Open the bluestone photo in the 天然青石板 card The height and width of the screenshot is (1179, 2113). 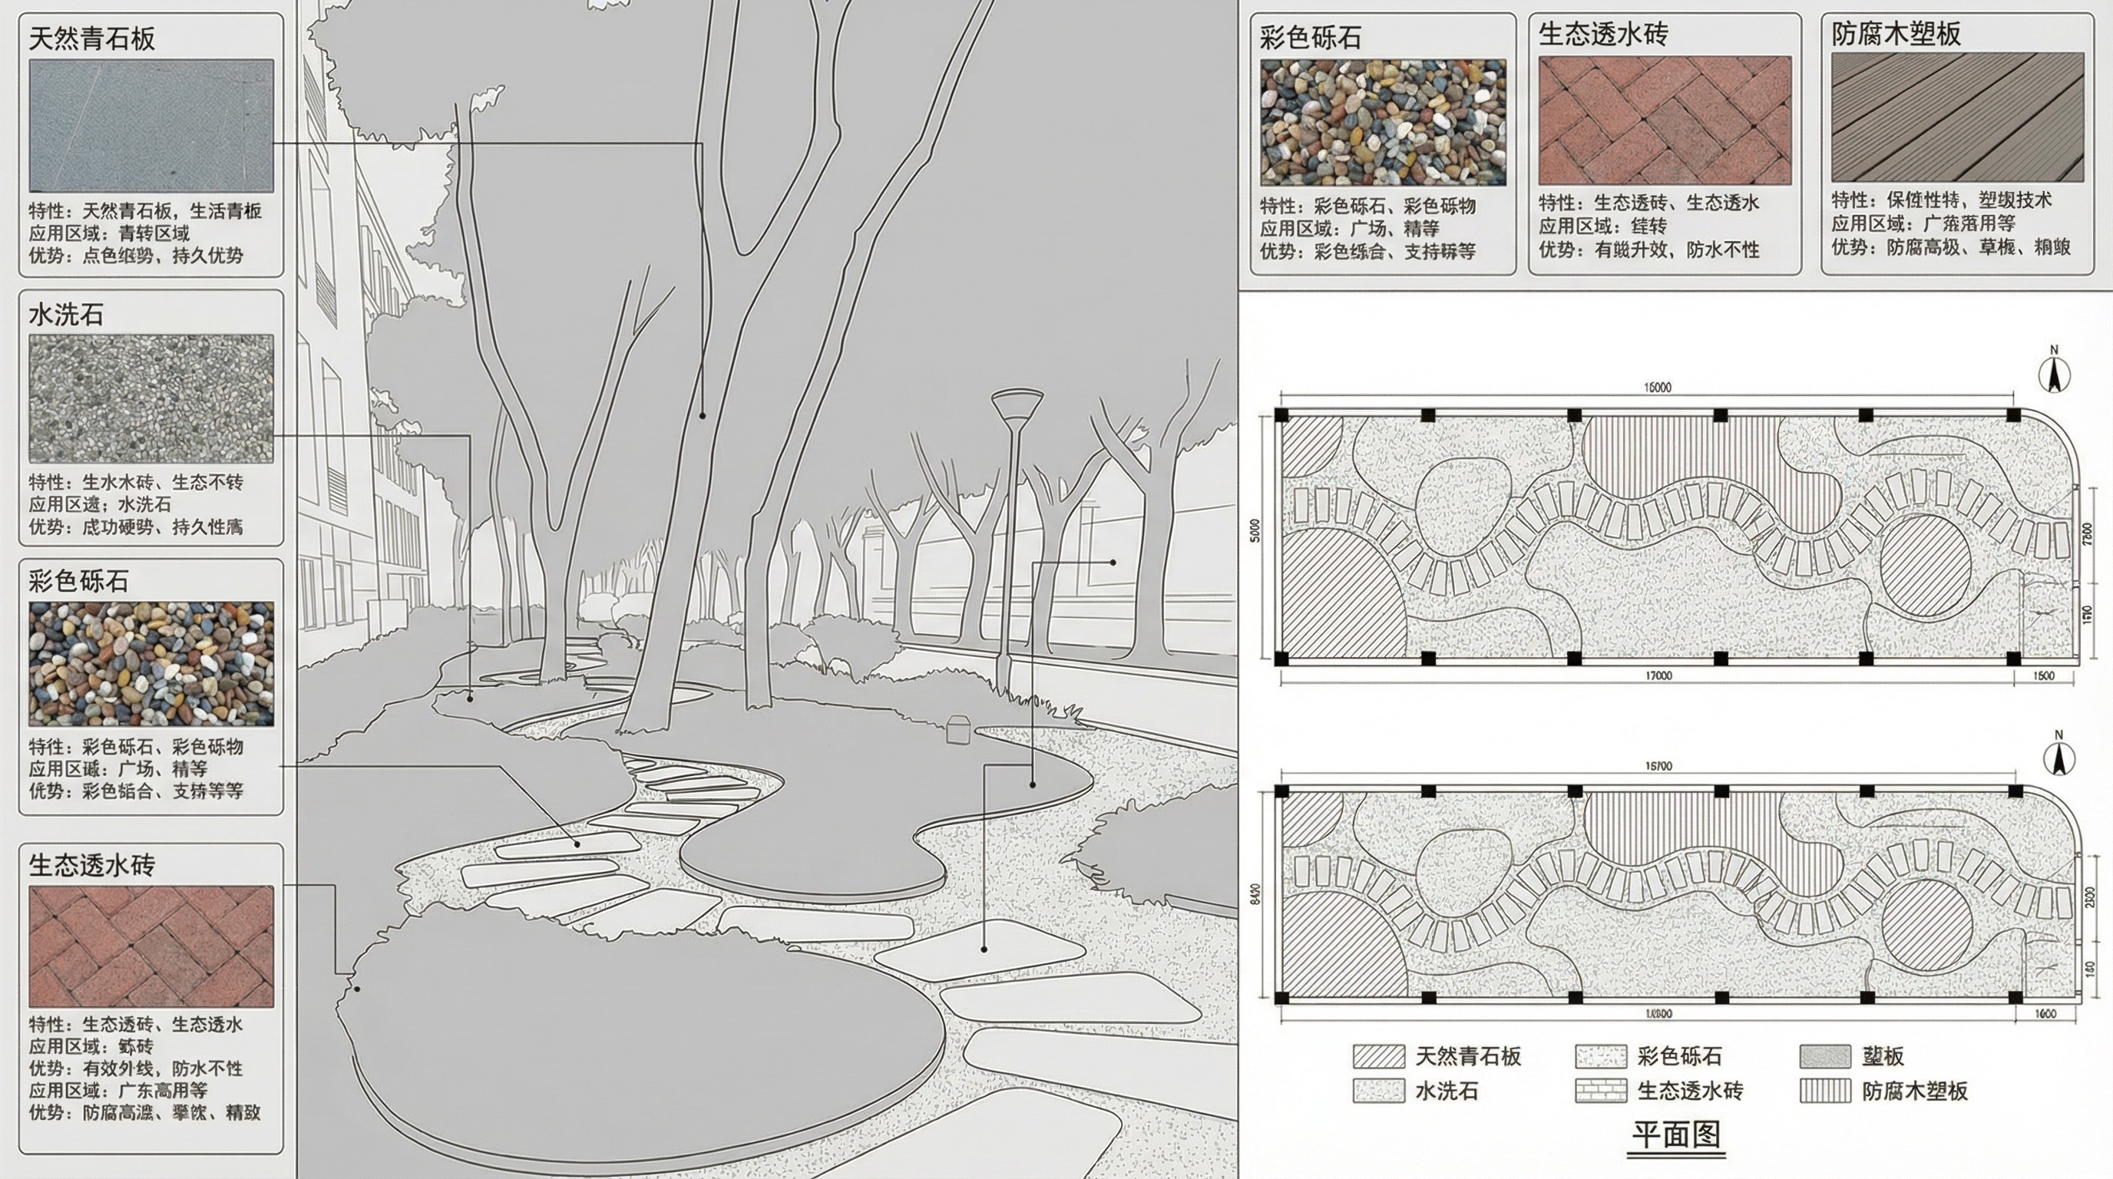point(152,125)
